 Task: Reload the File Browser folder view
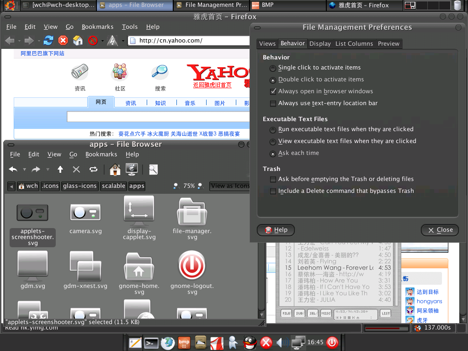point(93,170)
